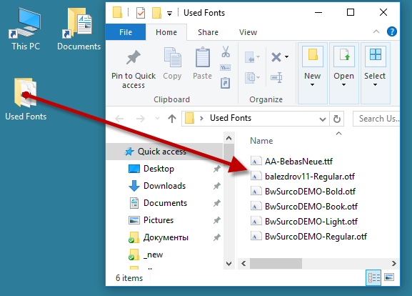Click the Paste ribbon button
Screen dimensions: 412x296
coord(202,64)
